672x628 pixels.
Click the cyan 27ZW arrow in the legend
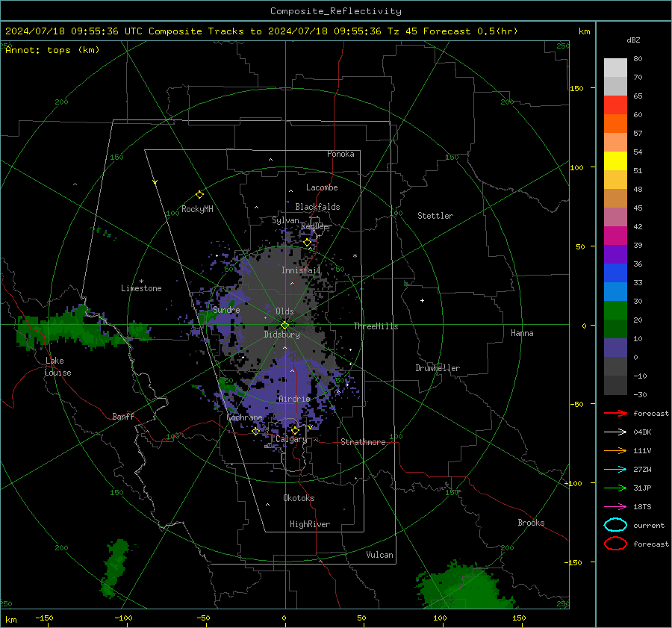tap(615, 469)
